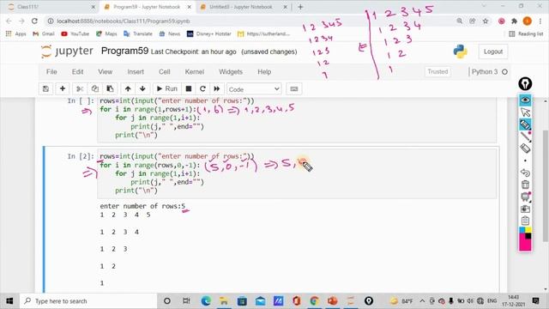Select the eraser tool in pen toolbar
The image size is (549, 309).
(x=525, y=148)
